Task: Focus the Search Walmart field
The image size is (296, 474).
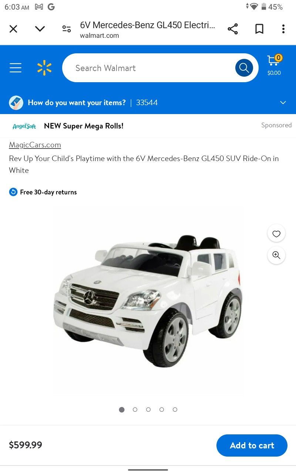Action: click(148, 68)
